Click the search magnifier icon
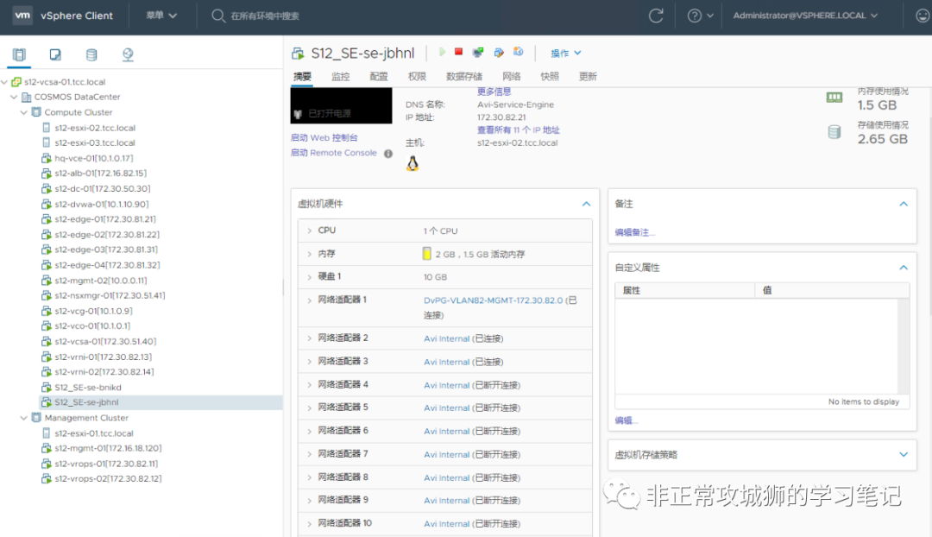 coord(218,16)
